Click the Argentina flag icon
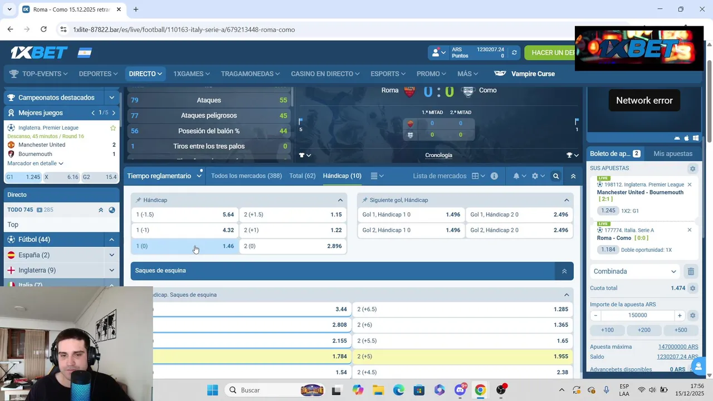The height and width of the screenshot is (401, 713). [x=85, y=53]
